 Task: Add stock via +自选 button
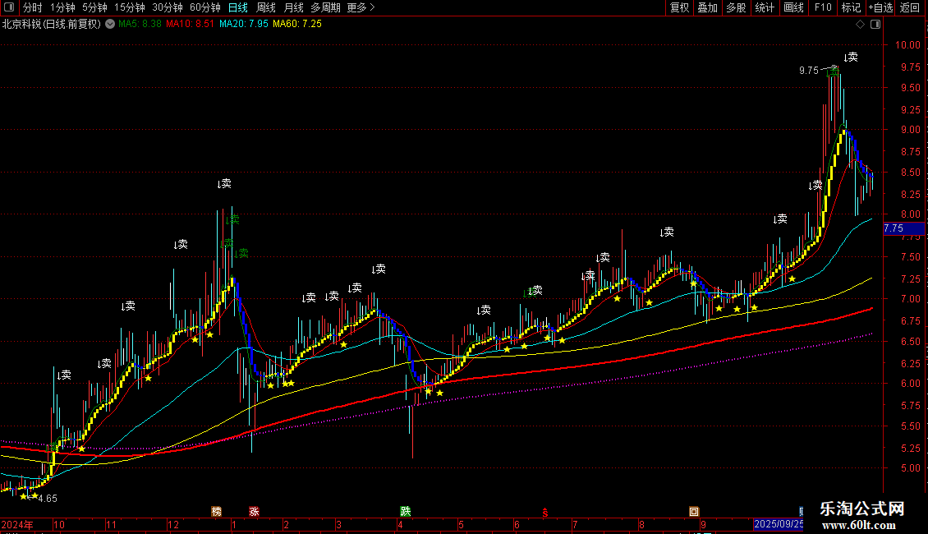(880, 7)
